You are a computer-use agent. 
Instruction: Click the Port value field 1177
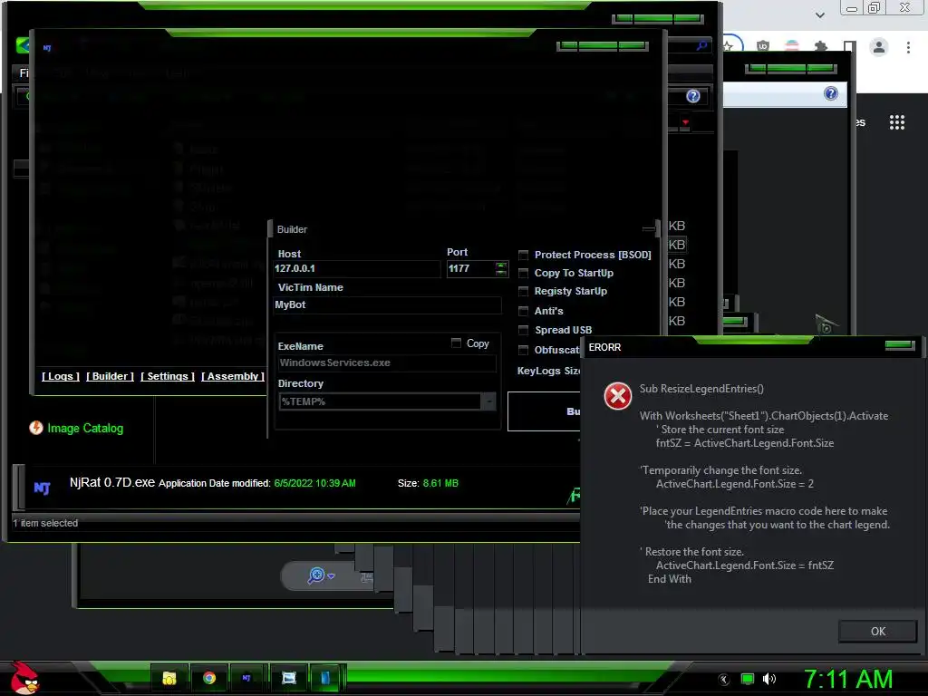[x=470, y=268]
